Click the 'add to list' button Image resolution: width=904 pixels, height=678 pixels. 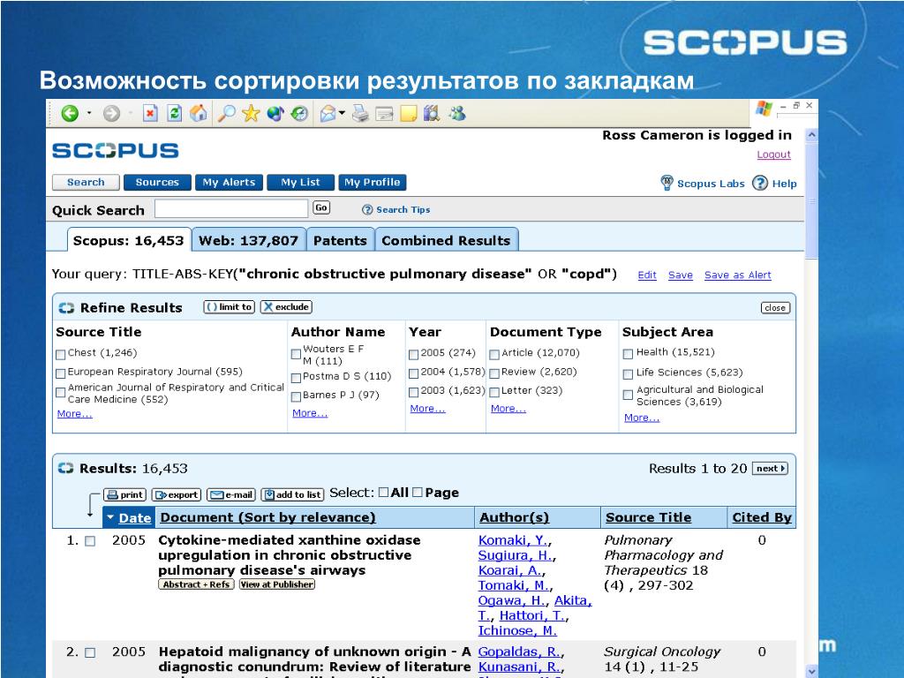[293, 494]
